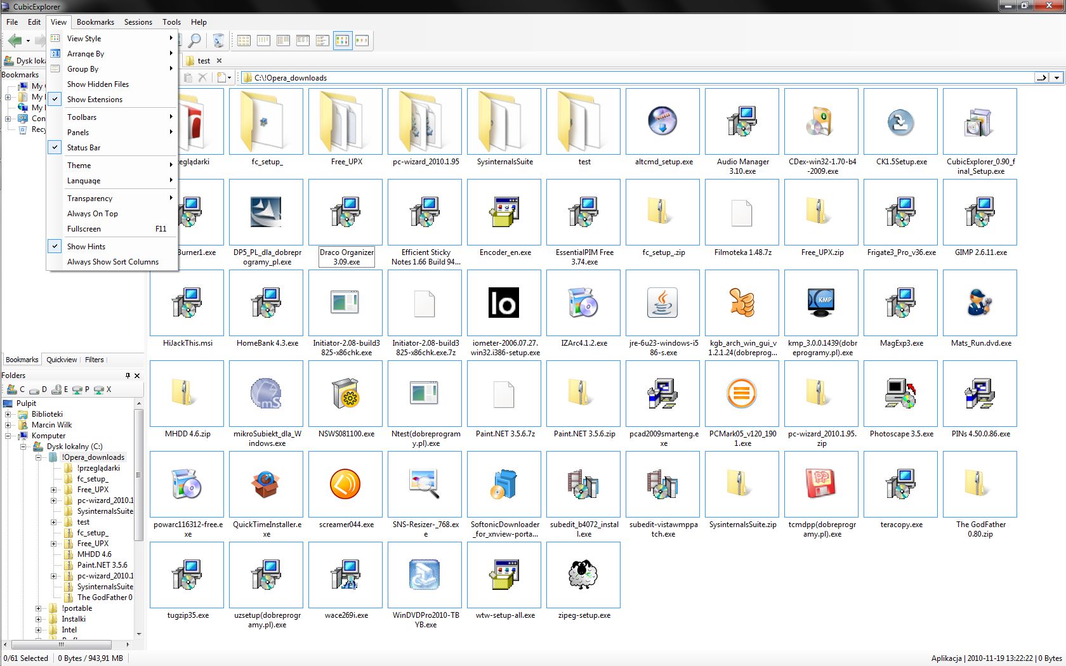The height and width of the screenshot is (666, 1066).
Task: Click the New file icon in edit toolbar
Action: click(222, 77)
